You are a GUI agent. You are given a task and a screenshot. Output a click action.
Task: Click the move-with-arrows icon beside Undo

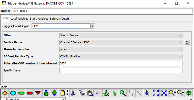[x=106, y=93]
